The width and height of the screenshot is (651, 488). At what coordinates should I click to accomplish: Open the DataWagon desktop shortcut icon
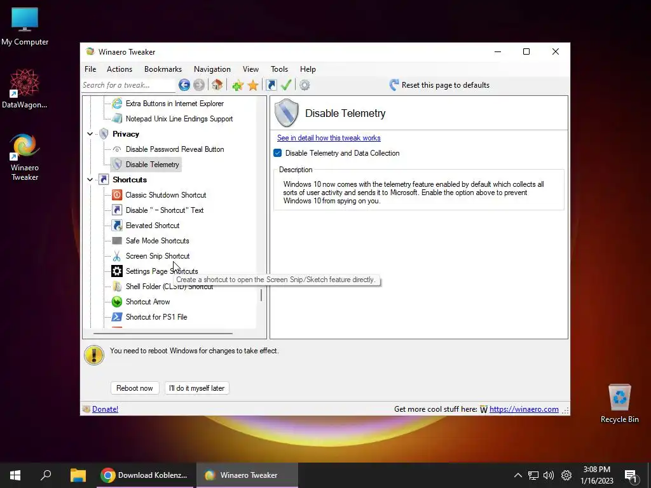click(x=25, y=88)
